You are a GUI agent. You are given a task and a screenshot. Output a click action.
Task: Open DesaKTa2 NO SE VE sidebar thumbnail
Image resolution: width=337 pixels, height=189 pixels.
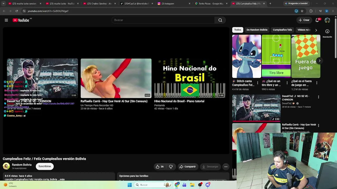[x=256, y=108]
